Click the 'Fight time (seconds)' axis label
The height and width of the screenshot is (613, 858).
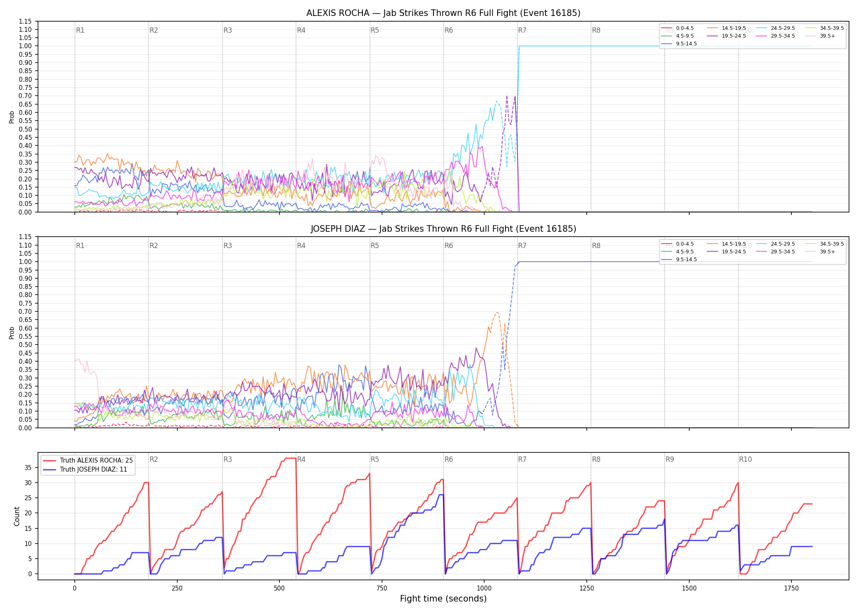443,599
